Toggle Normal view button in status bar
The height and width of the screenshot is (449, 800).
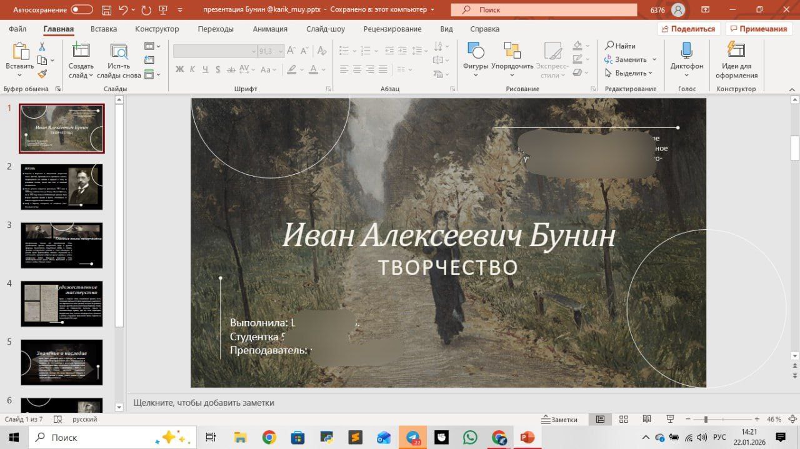point(600,419)
